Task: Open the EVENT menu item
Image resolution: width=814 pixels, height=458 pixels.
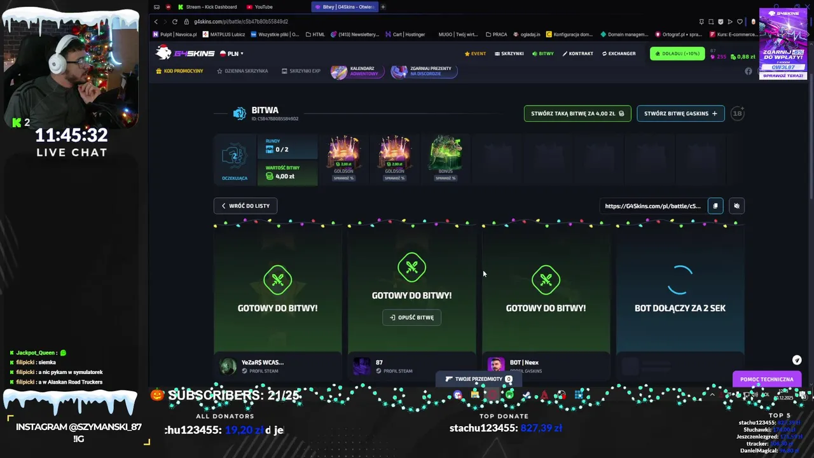Action: click(475, 53)
